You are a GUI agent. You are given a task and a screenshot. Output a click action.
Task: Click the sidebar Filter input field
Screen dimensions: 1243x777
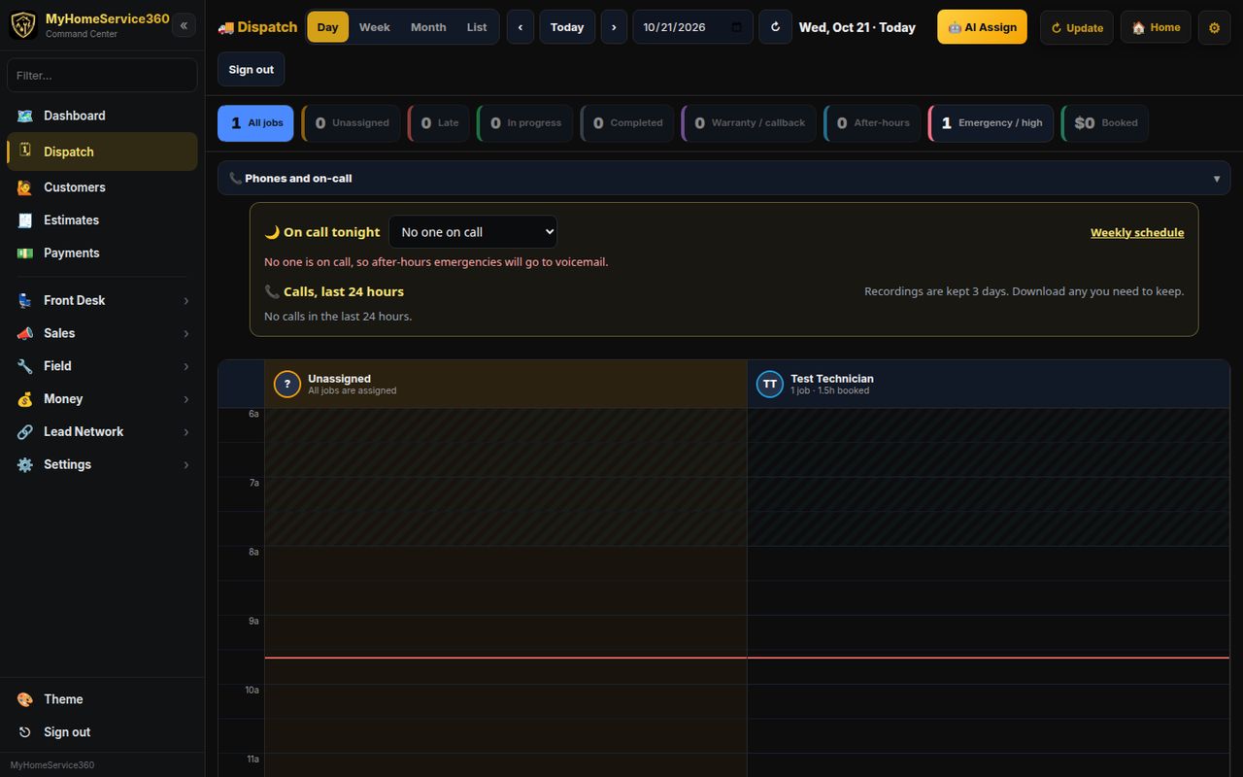102,75
